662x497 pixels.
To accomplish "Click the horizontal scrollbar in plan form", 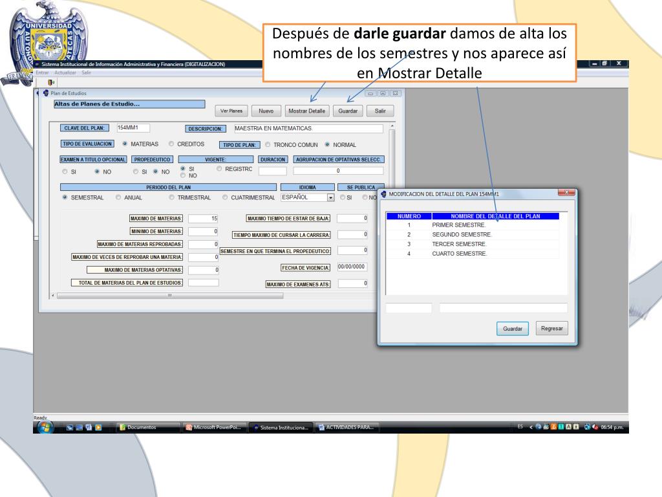I will (x=169, y=296).
